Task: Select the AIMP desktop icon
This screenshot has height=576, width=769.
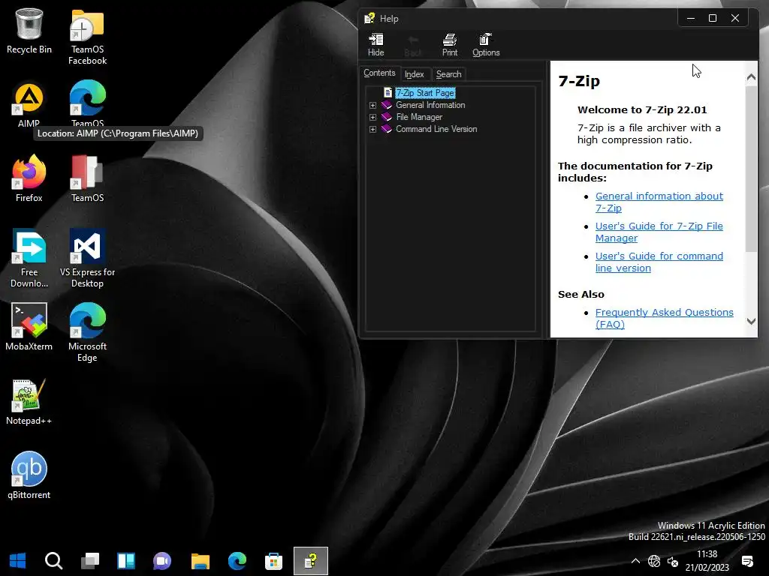Action: [x=29, y=103]
